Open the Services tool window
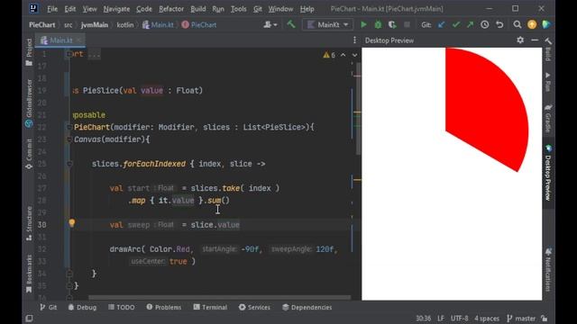This screenshot has width=577, height=324. [x=254, y=307]
